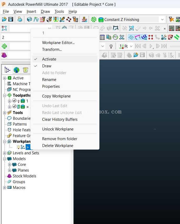Click the draw toolpath icon with blue lines
Viewport: 180px width, 224px height.
click(131, 37)
